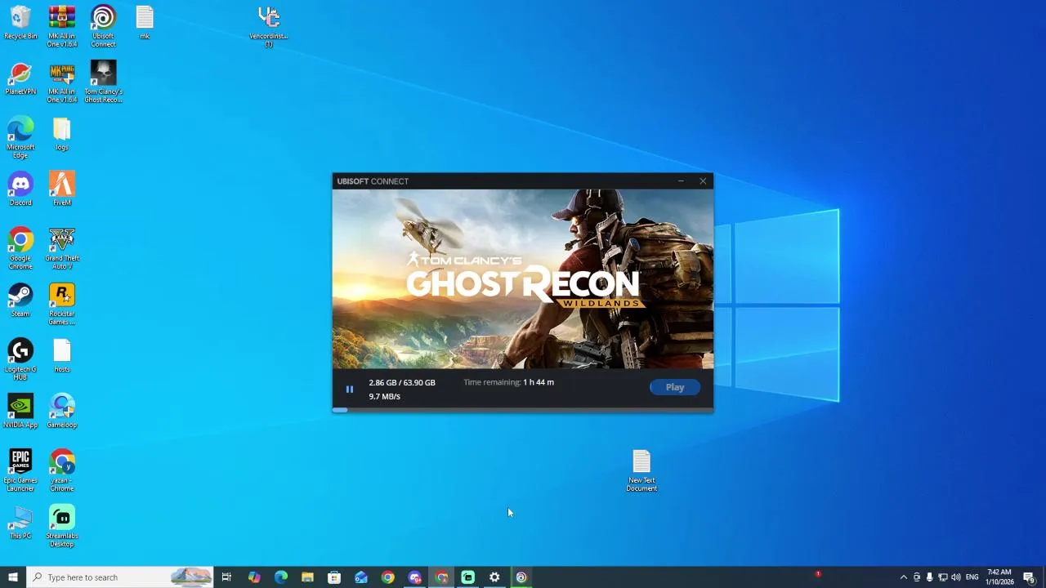Image resolution: width=1046 pixels, height=588 pixels.
Task: Open the notification center icon
Action: (x=1030, y=577)
